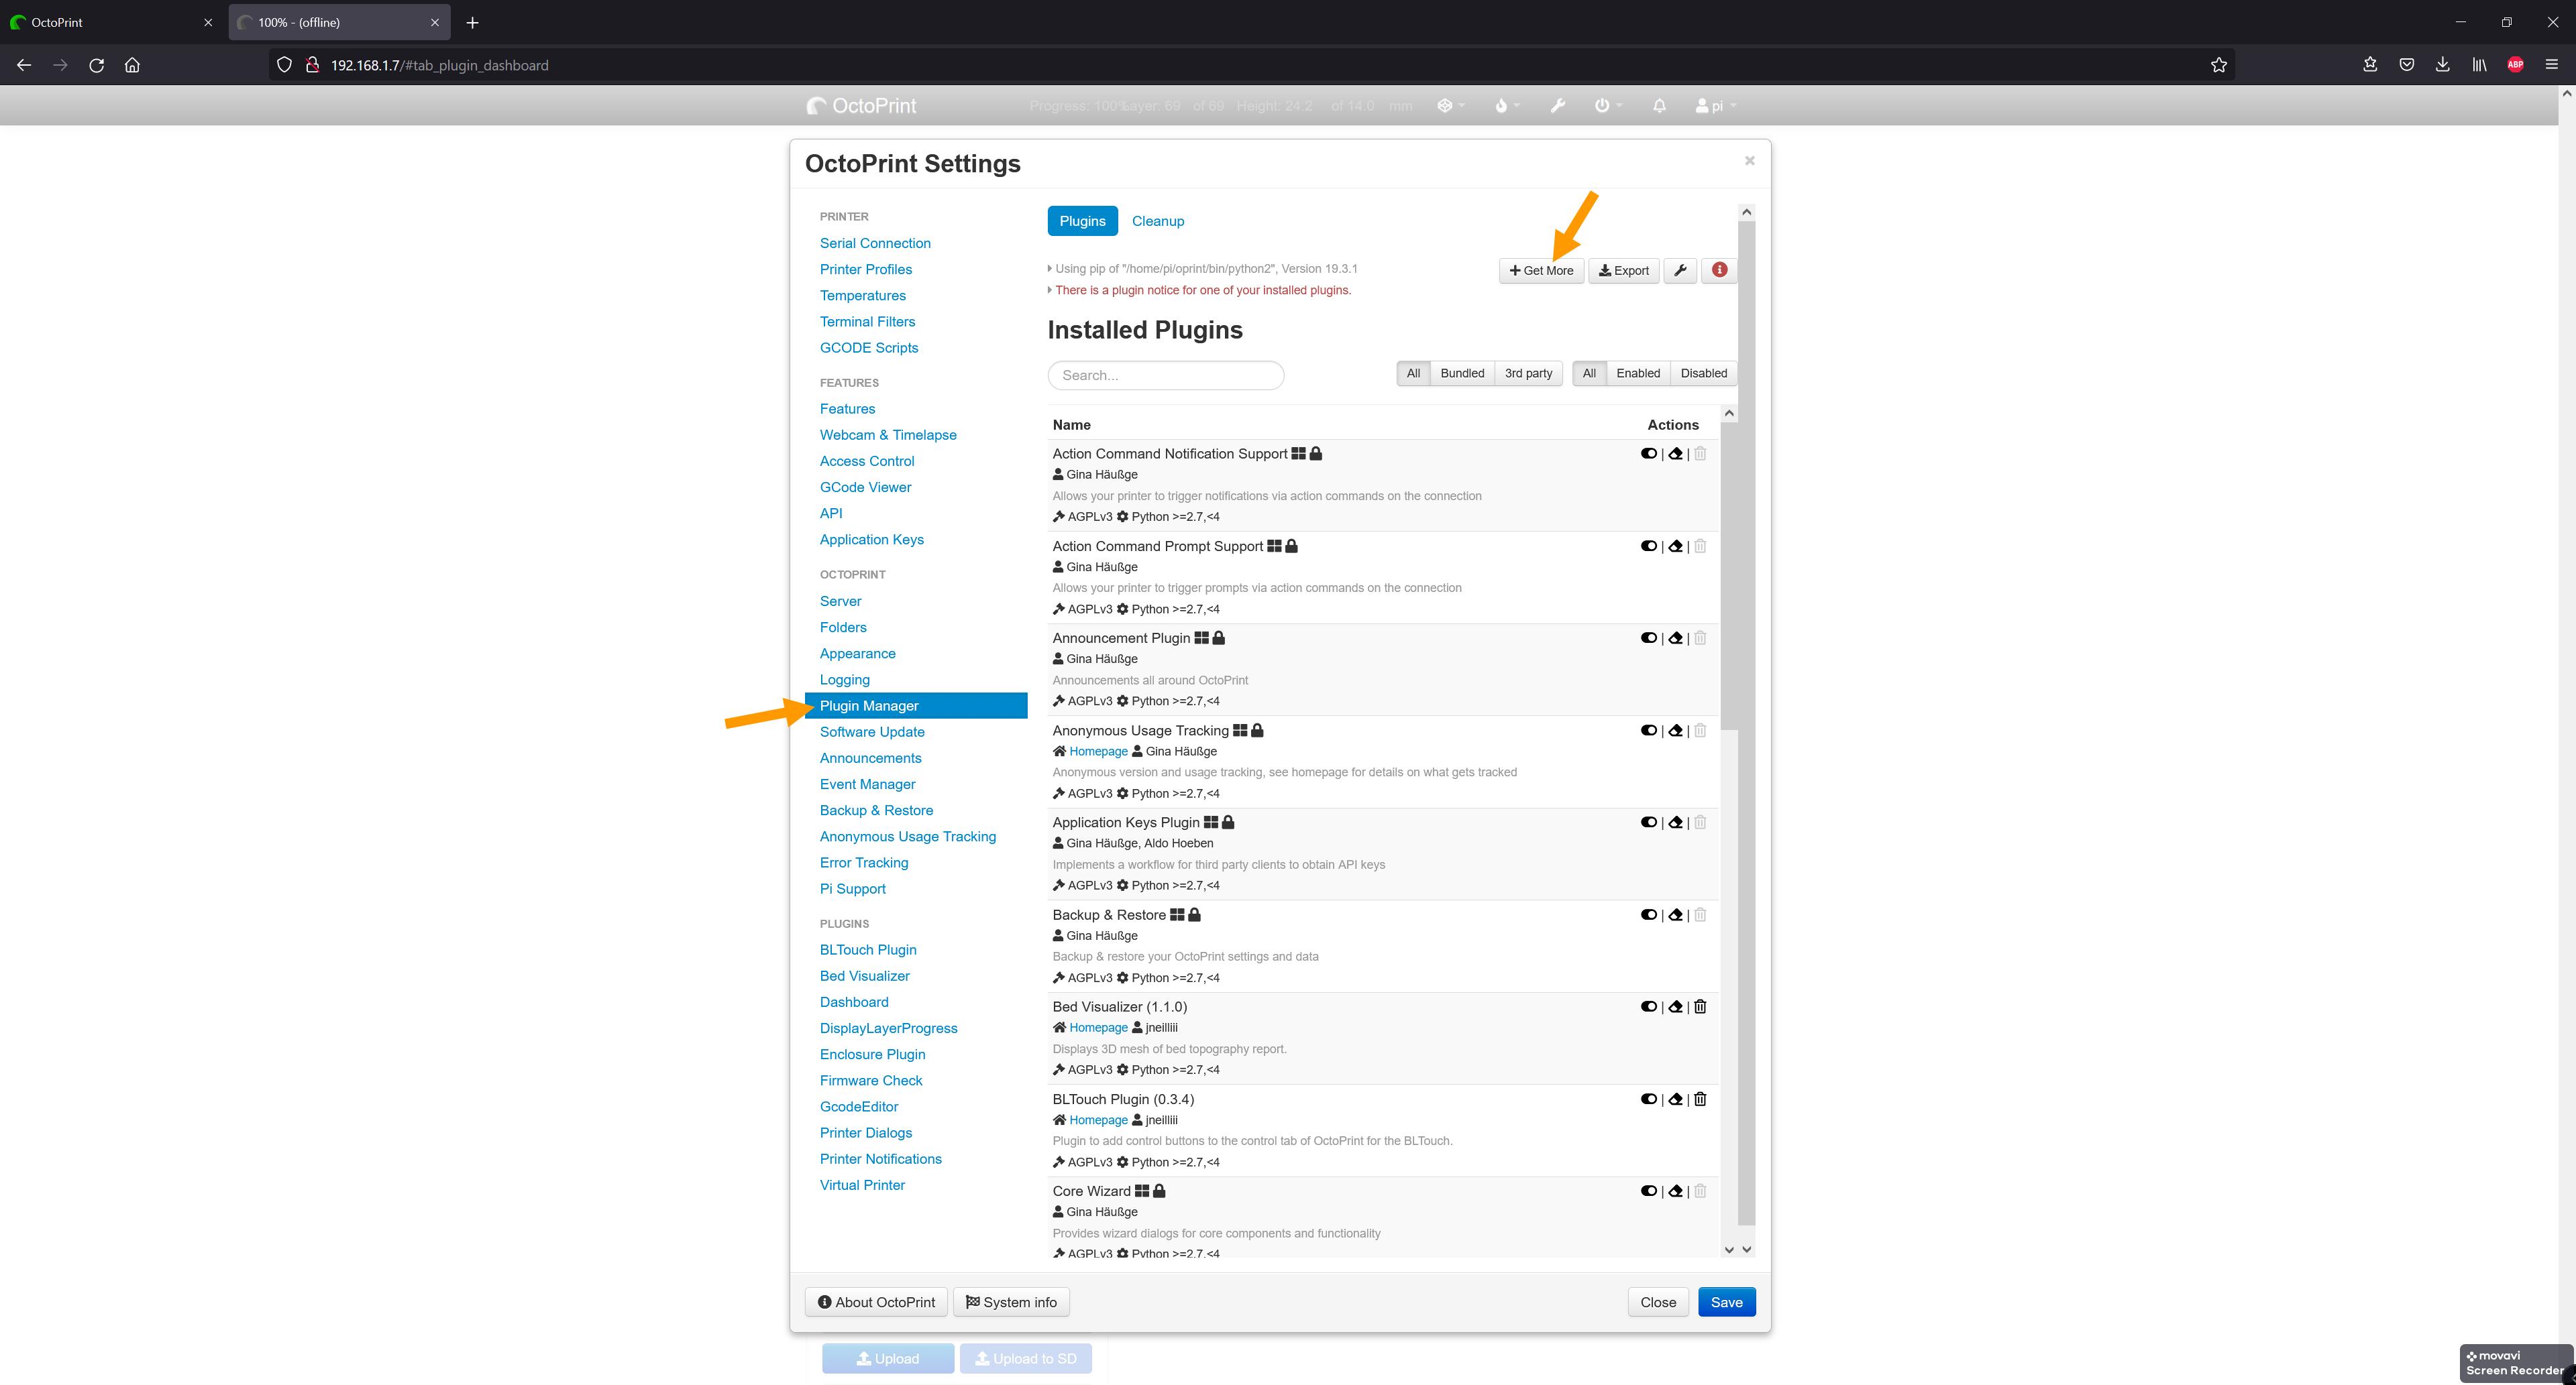
Task: Focus the plugin search field
Action: [1165, 375]
